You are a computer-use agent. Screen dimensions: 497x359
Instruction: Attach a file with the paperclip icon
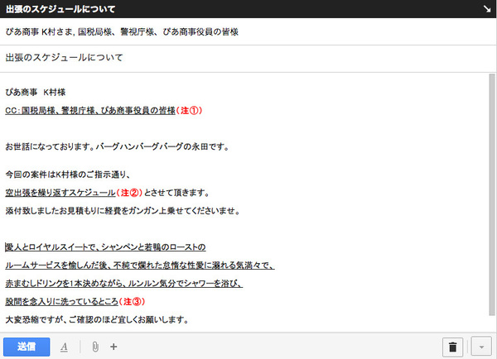[x=95, y=347]
